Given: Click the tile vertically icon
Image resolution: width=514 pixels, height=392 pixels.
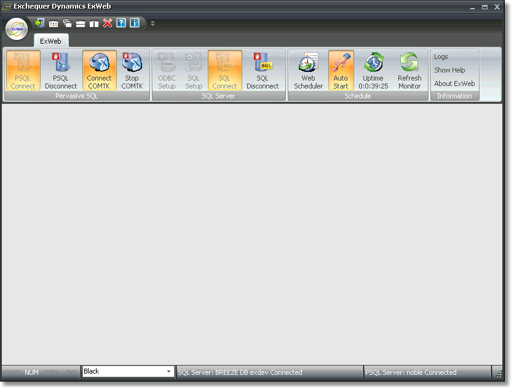Looking at the screenshot, I should pos(94,23).
